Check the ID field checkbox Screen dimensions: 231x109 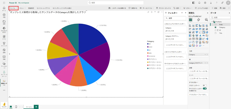coord(215,30)
